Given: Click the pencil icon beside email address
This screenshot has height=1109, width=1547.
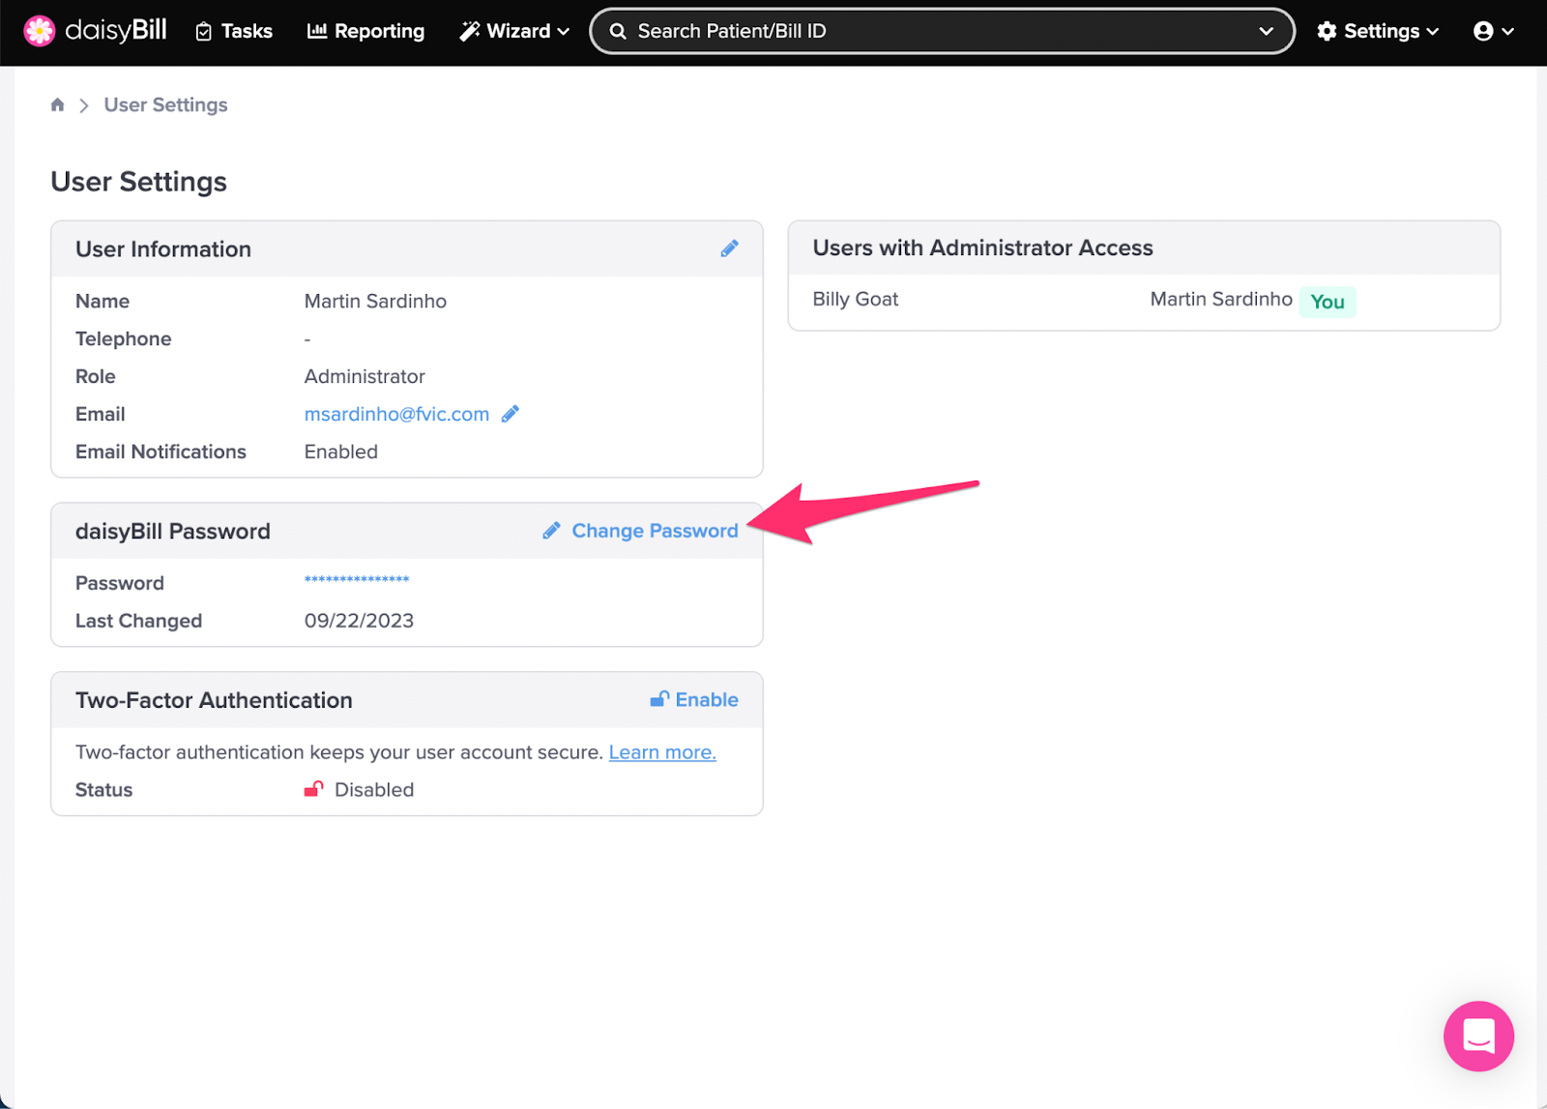Looking at the screenshot, I should 511,414.
